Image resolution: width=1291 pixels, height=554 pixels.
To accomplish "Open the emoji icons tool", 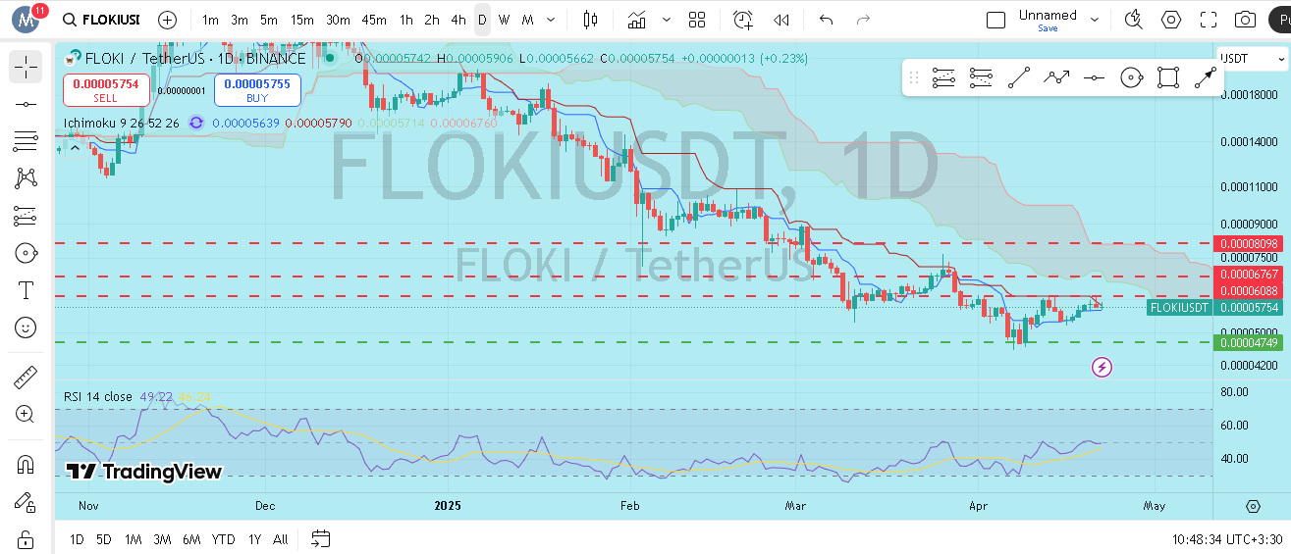I will click(26, 327).
